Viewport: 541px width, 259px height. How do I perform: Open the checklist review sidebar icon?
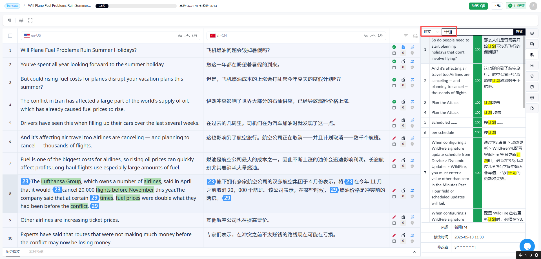point(532,87)
